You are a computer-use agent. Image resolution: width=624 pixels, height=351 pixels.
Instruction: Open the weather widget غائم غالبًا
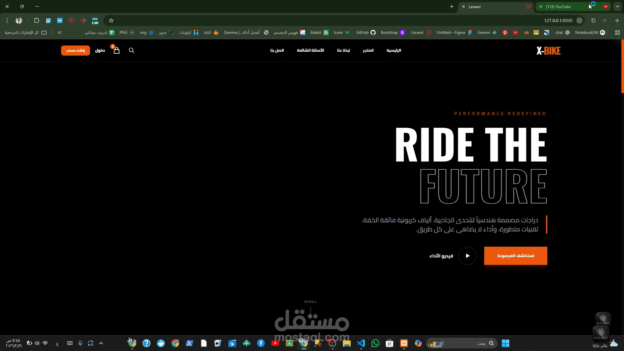tap(605, 344)
